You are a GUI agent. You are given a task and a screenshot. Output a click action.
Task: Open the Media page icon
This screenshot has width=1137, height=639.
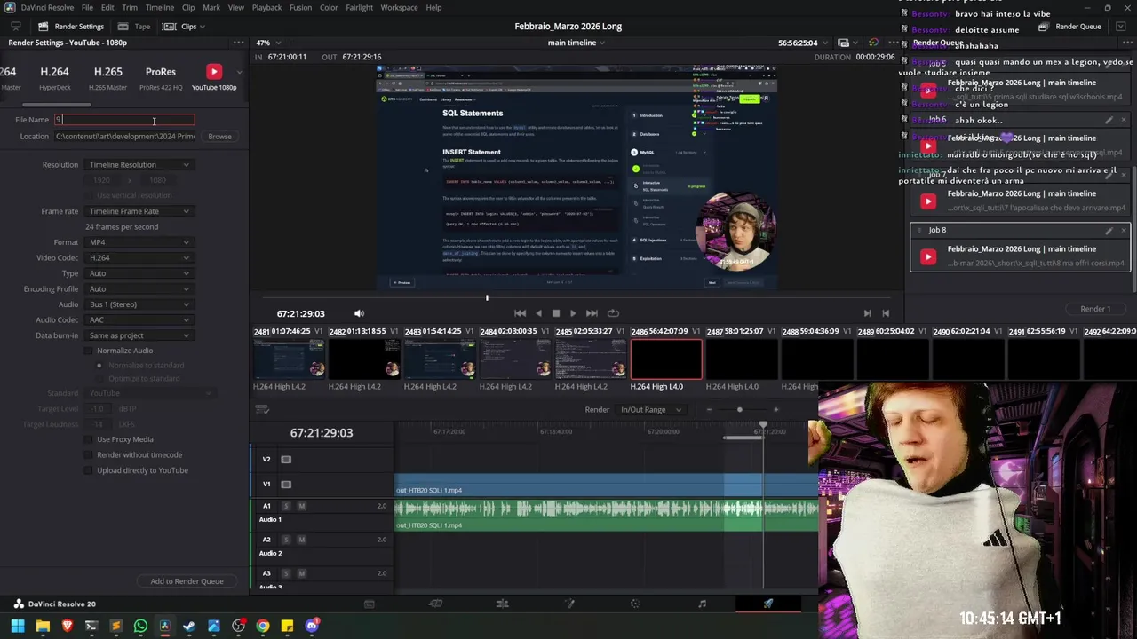click(x=369, y=603)
